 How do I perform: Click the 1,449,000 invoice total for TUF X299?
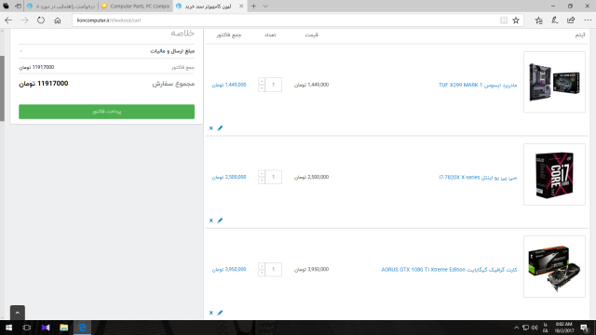click(x=229, y=85)
